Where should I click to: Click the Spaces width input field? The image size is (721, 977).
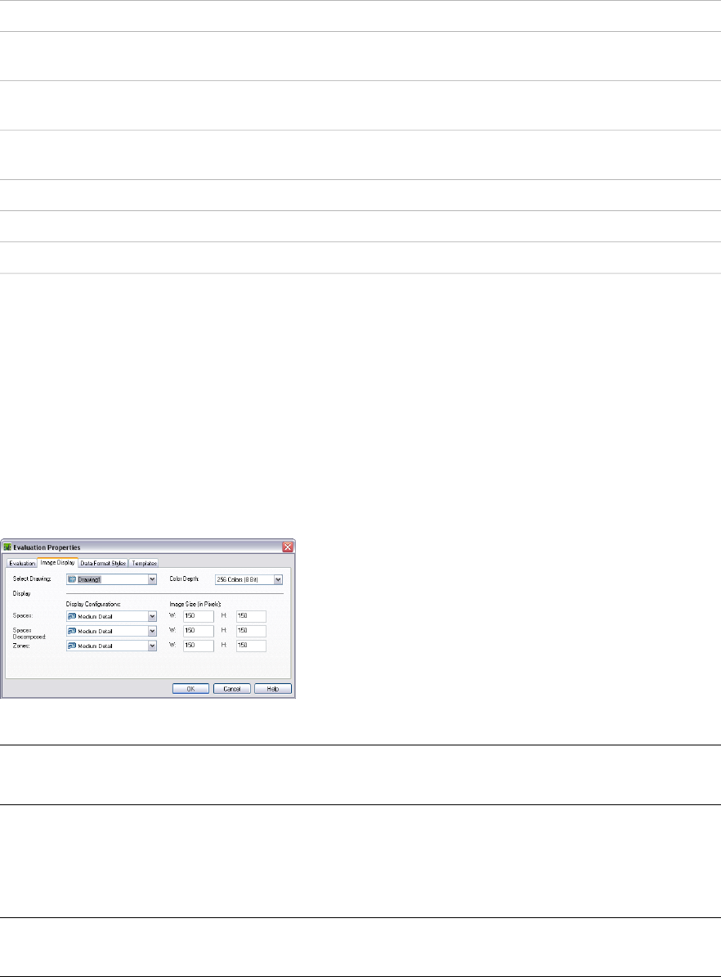click(x=199, y=616)
